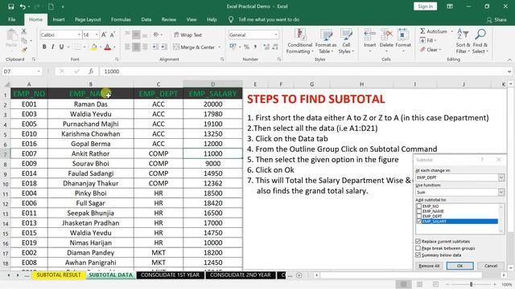Open Cell Styles gallery
Image resolution: width=515 pixels, height=289 pixels.
click(346, 41)
